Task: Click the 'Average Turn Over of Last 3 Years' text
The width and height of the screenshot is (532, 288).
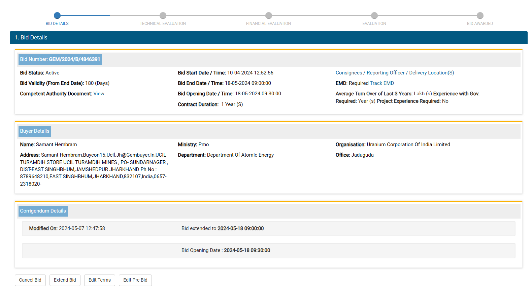Action: pos(373,94)
